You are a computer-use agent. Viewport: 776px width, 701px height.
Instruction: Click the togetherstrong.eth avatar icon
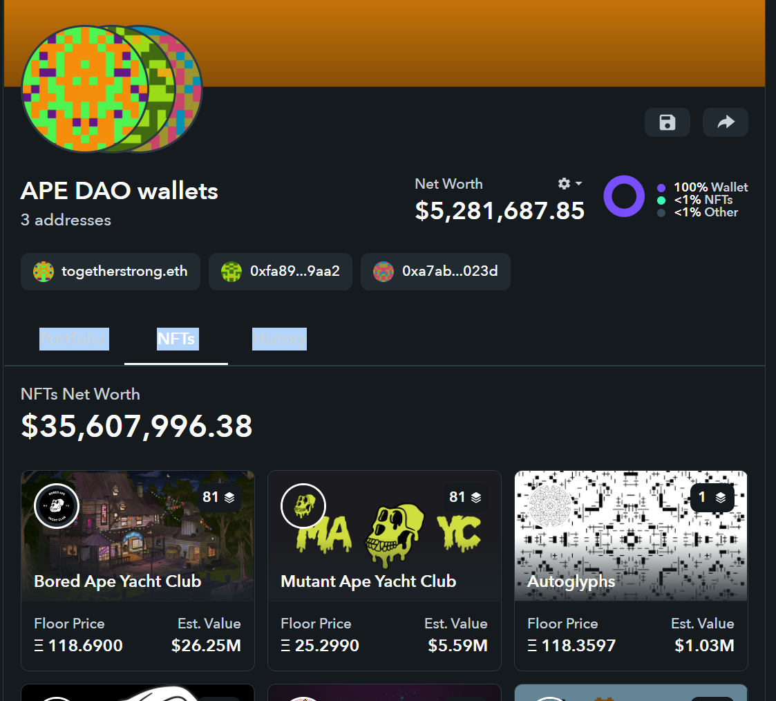(x=44, y=272)
